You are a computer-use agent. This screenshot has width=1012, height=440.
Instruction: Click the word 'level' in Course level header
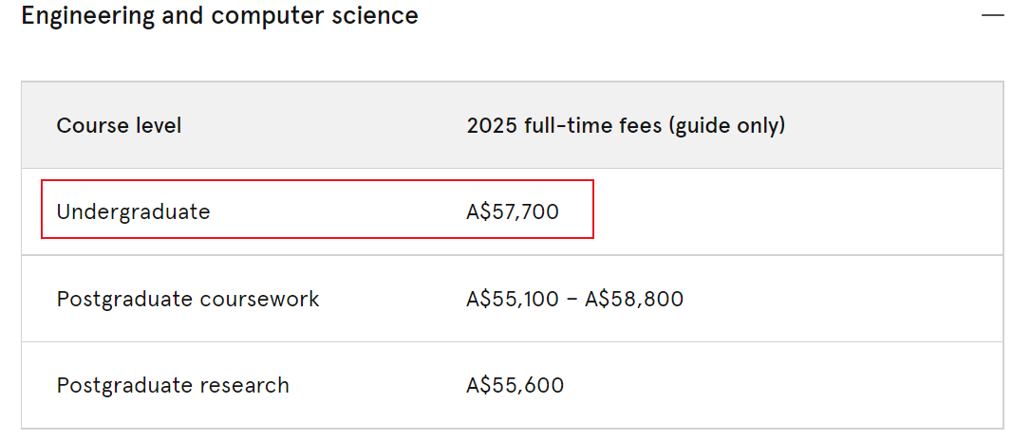coord(159,125)
